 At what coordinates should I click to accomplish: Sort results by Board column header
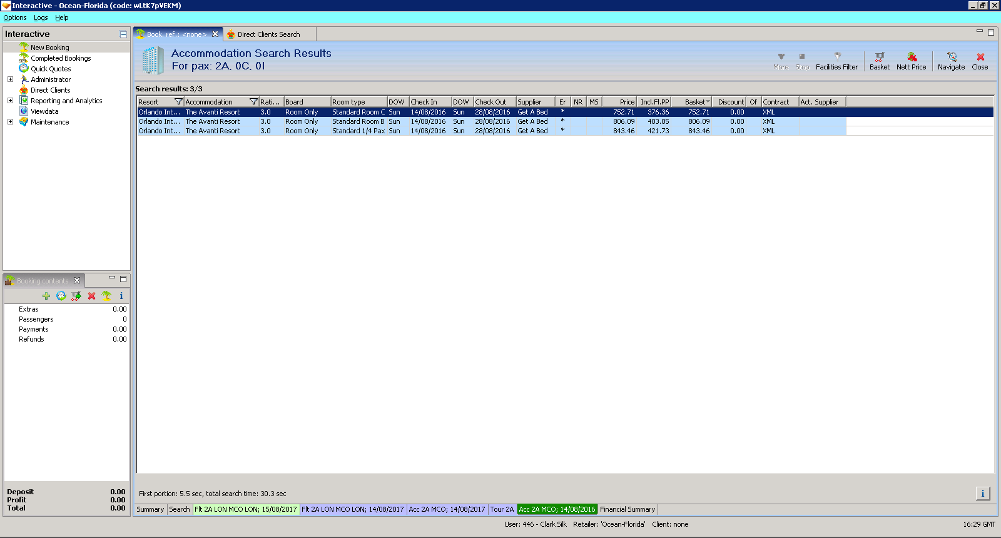click(307, 102)
